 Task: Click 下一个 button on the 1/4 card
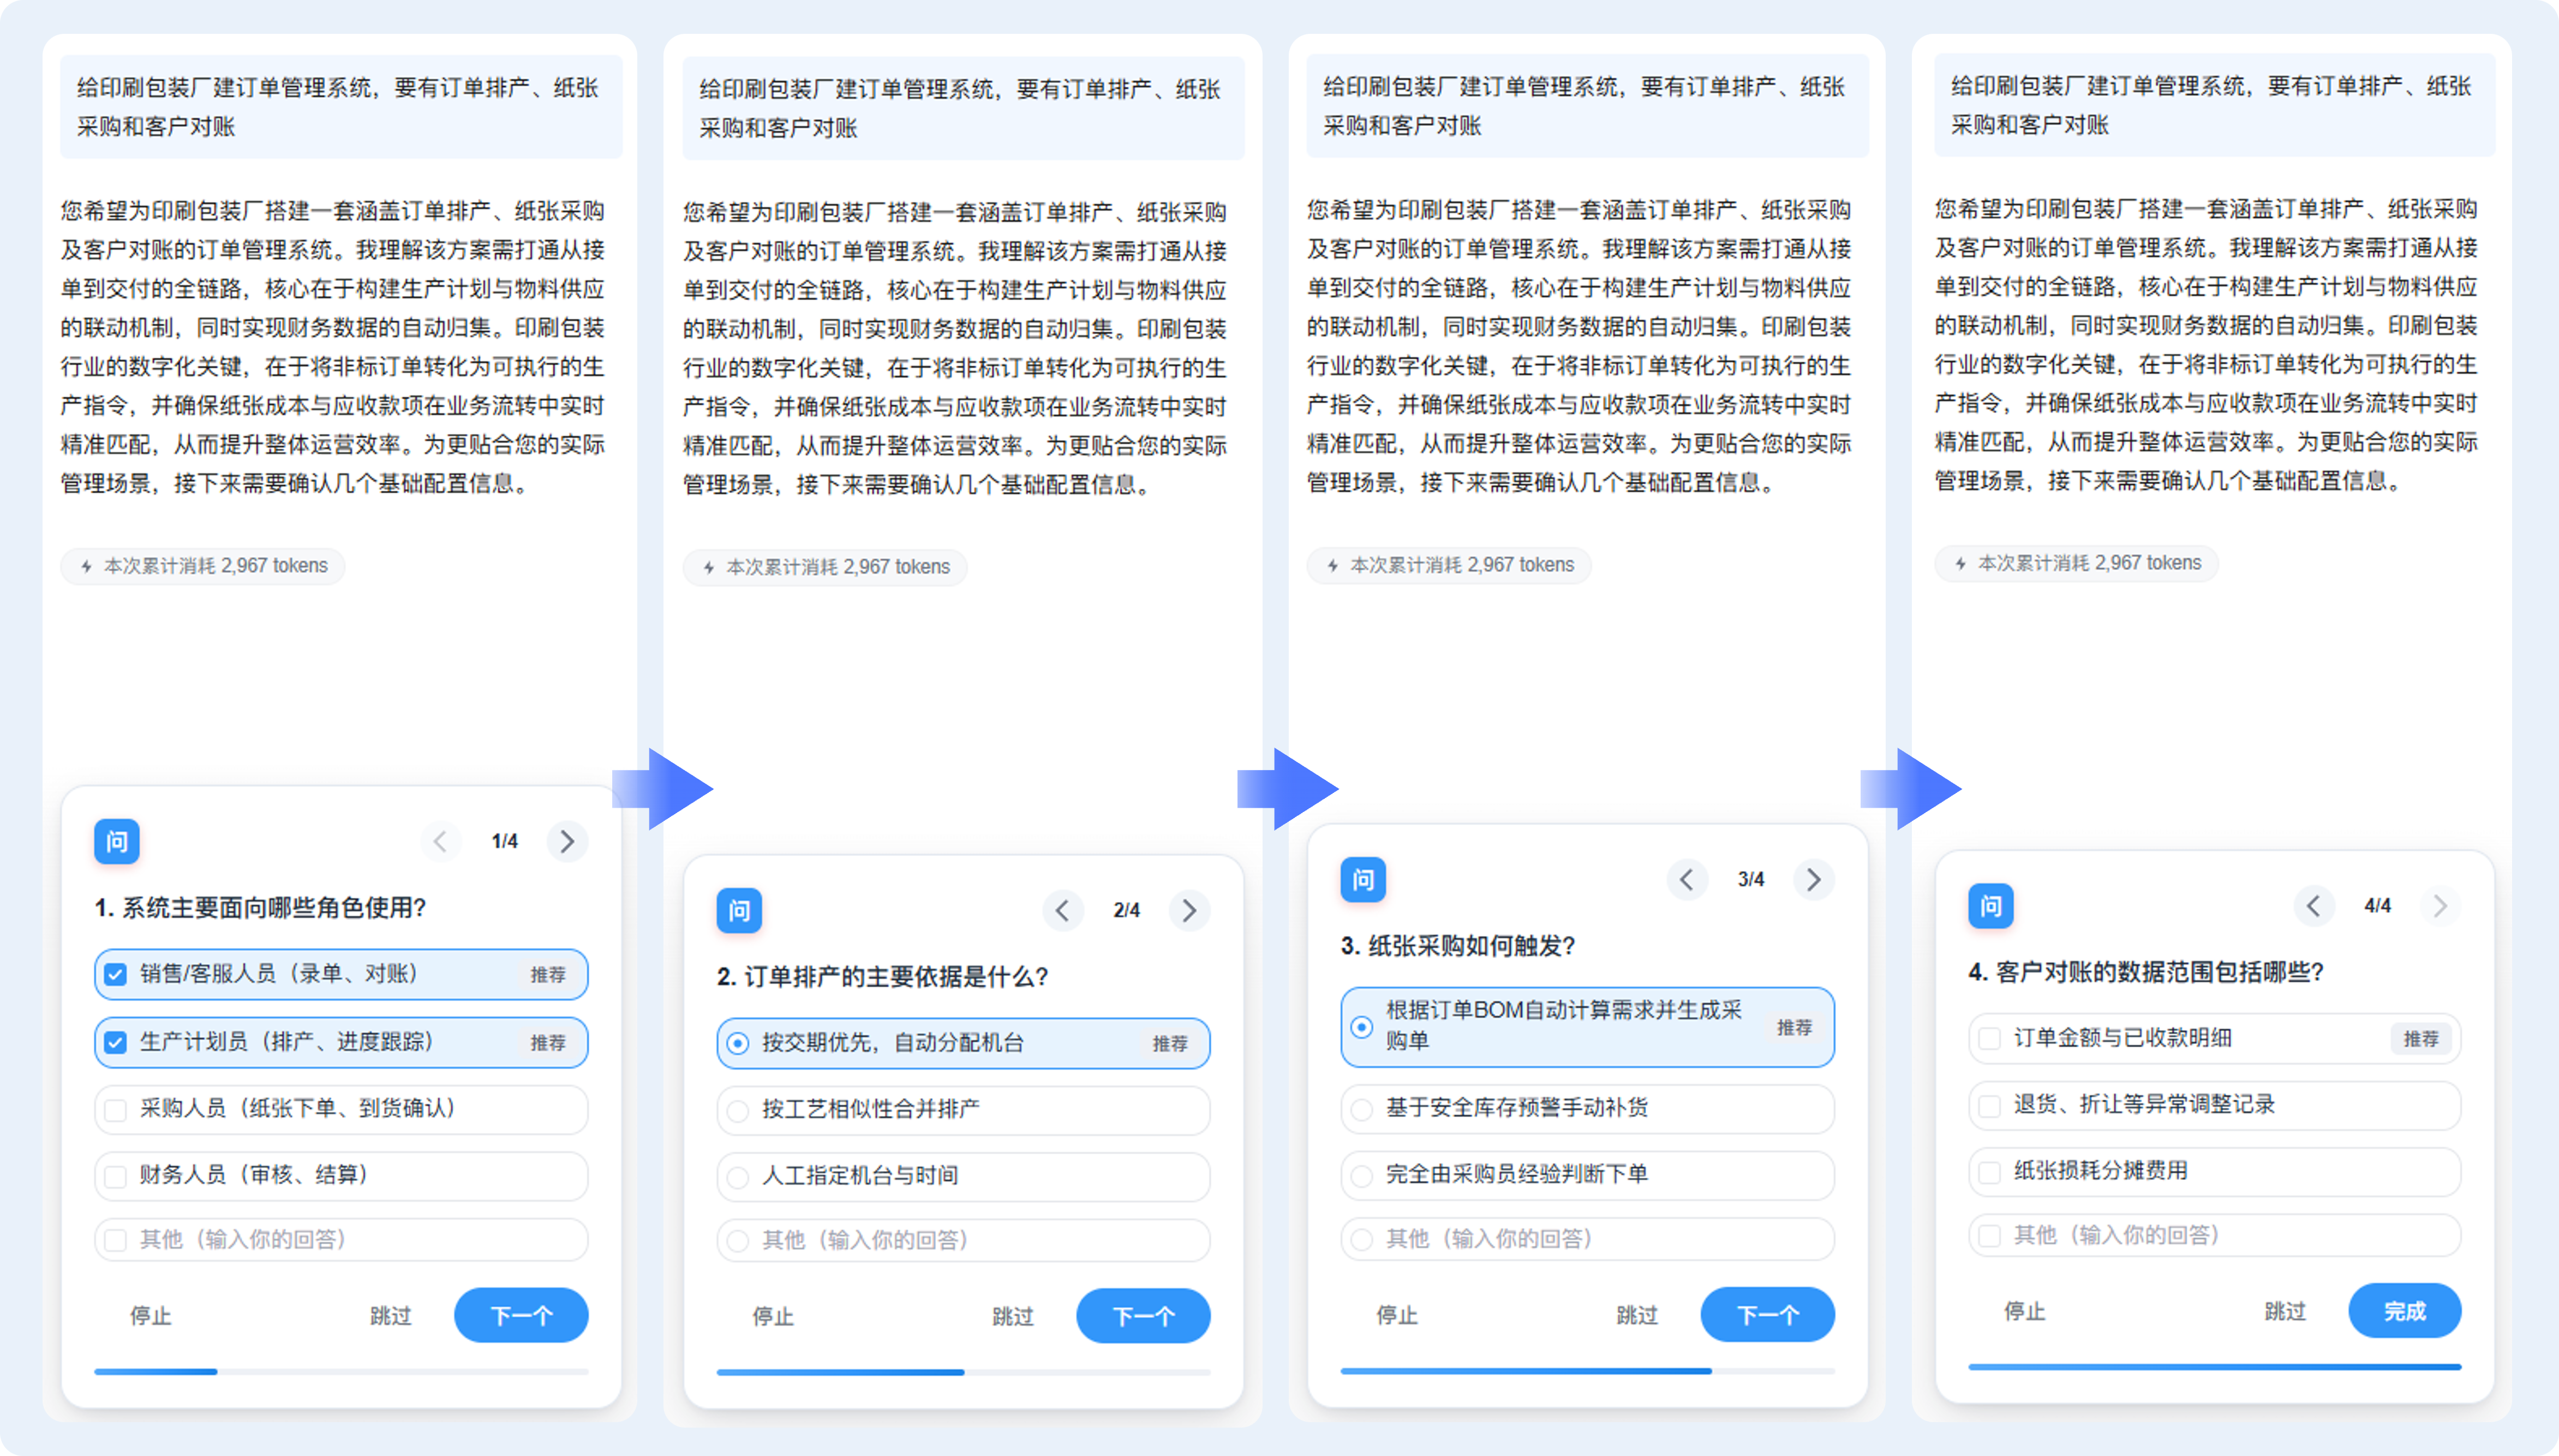521,1315
